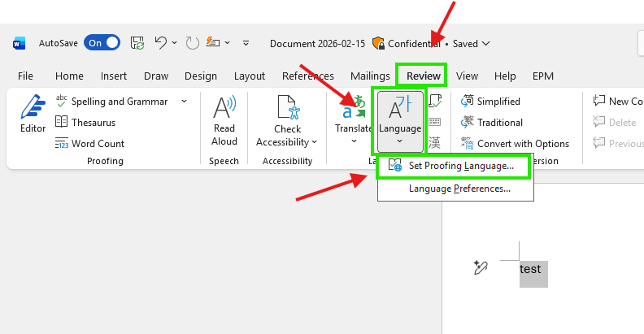This screenshot has height=334, width=644.
Task: Click the Redo icon
Action: (x=192, y=43)
